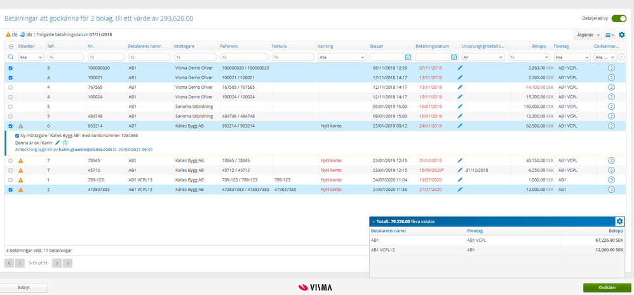Open the Godkännare filter dropdown
This screenshot has height=295, width=634.
pos(605,57)
